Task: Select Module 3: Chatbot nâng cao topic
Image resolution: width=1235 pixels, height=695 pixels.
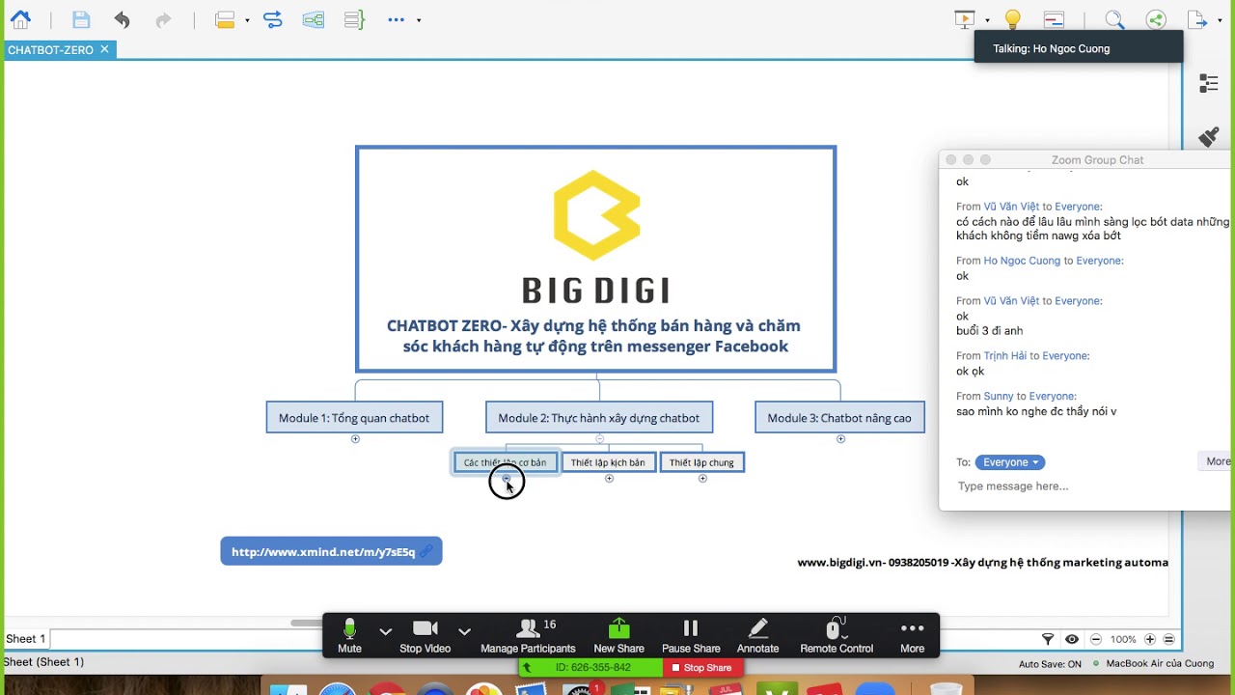Action: point(839,418)
